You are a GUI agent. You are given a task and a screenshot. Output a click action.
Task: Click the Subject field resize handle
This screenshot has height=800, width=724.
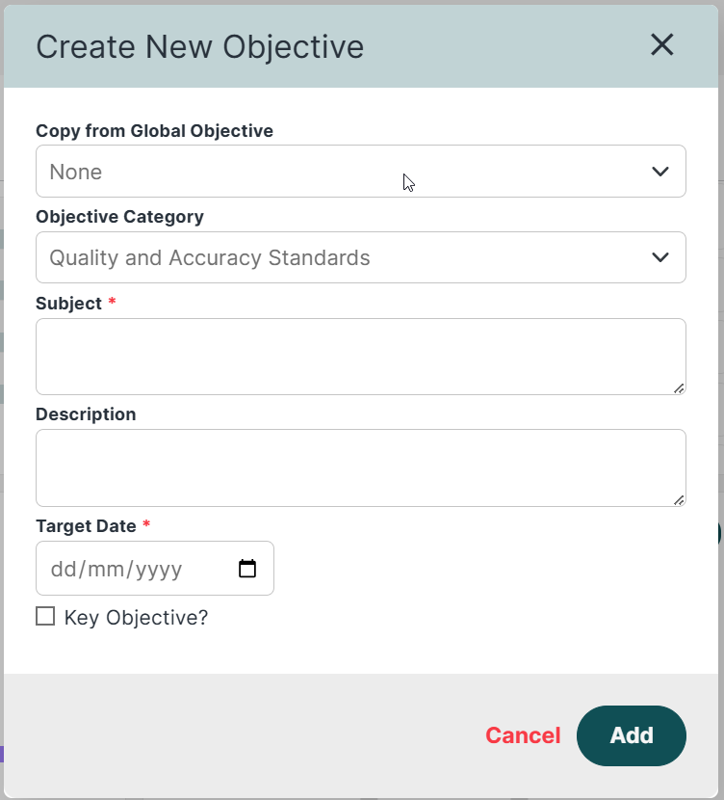click(679, 388)
